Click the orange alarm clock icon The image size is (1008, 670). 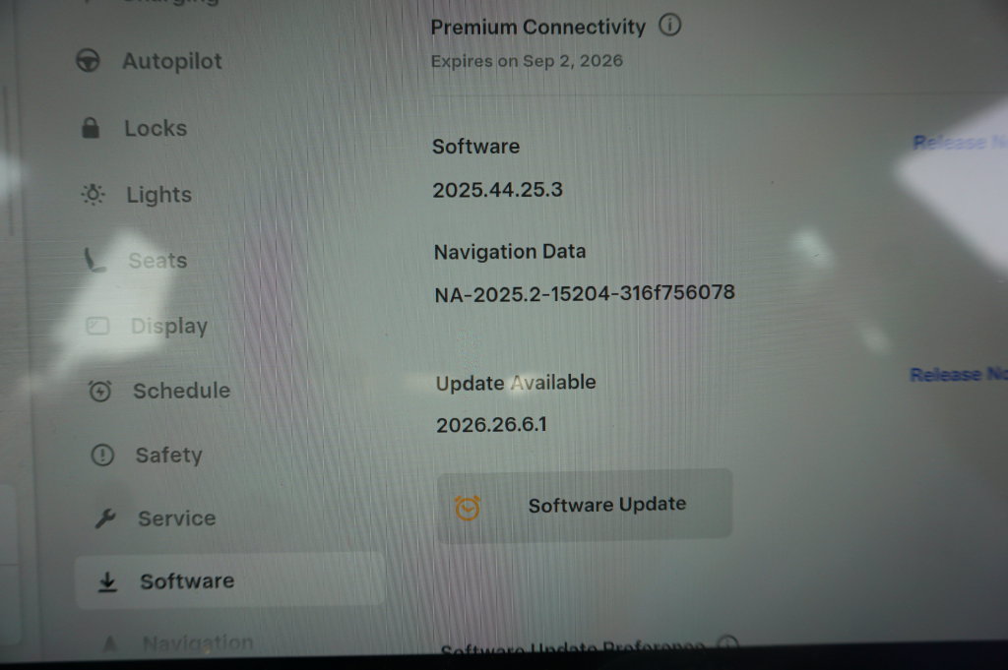[x=468, y=508]
